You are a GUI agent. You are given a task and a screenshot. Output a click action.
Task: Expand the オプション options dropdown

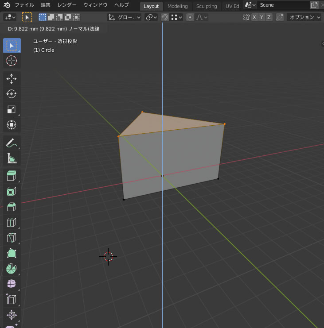pos(304,17)
